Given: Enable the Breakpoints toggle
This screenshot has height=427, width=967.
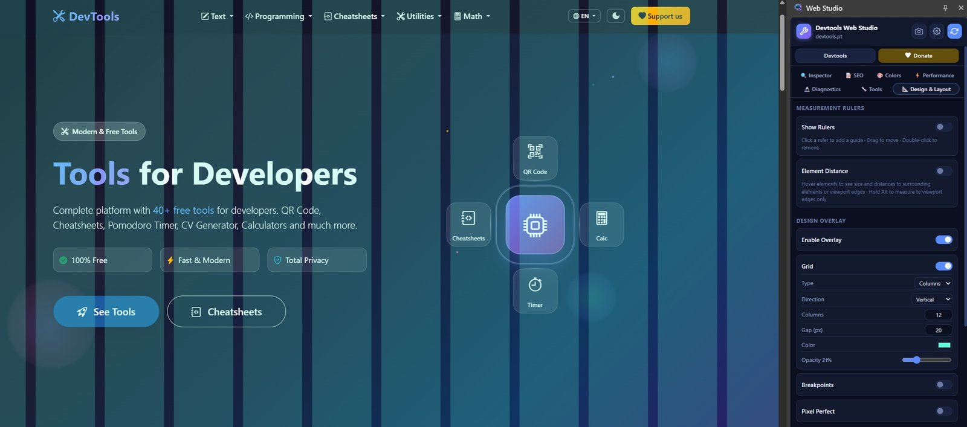Looking at the screenshot, I should click(943, 385).
